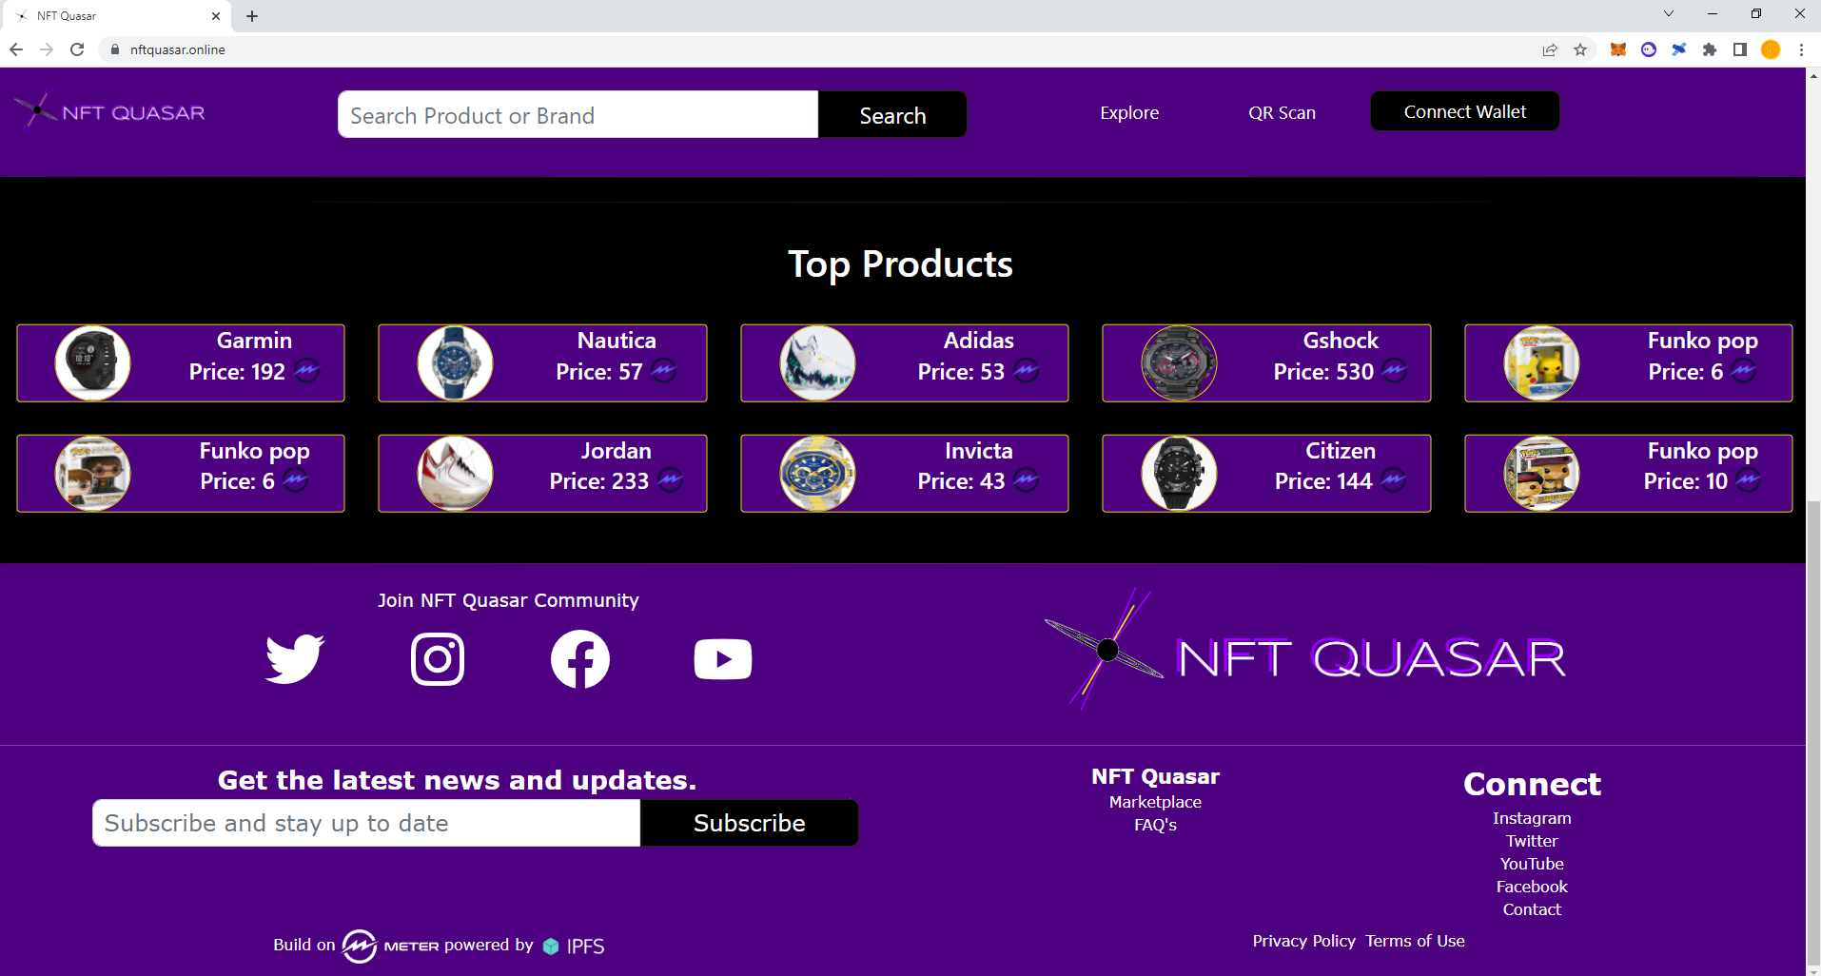Image resolution: width=1821 pixels, height=976 pixels.
Task: Open a new browser tab
Action: click(252, 16)
